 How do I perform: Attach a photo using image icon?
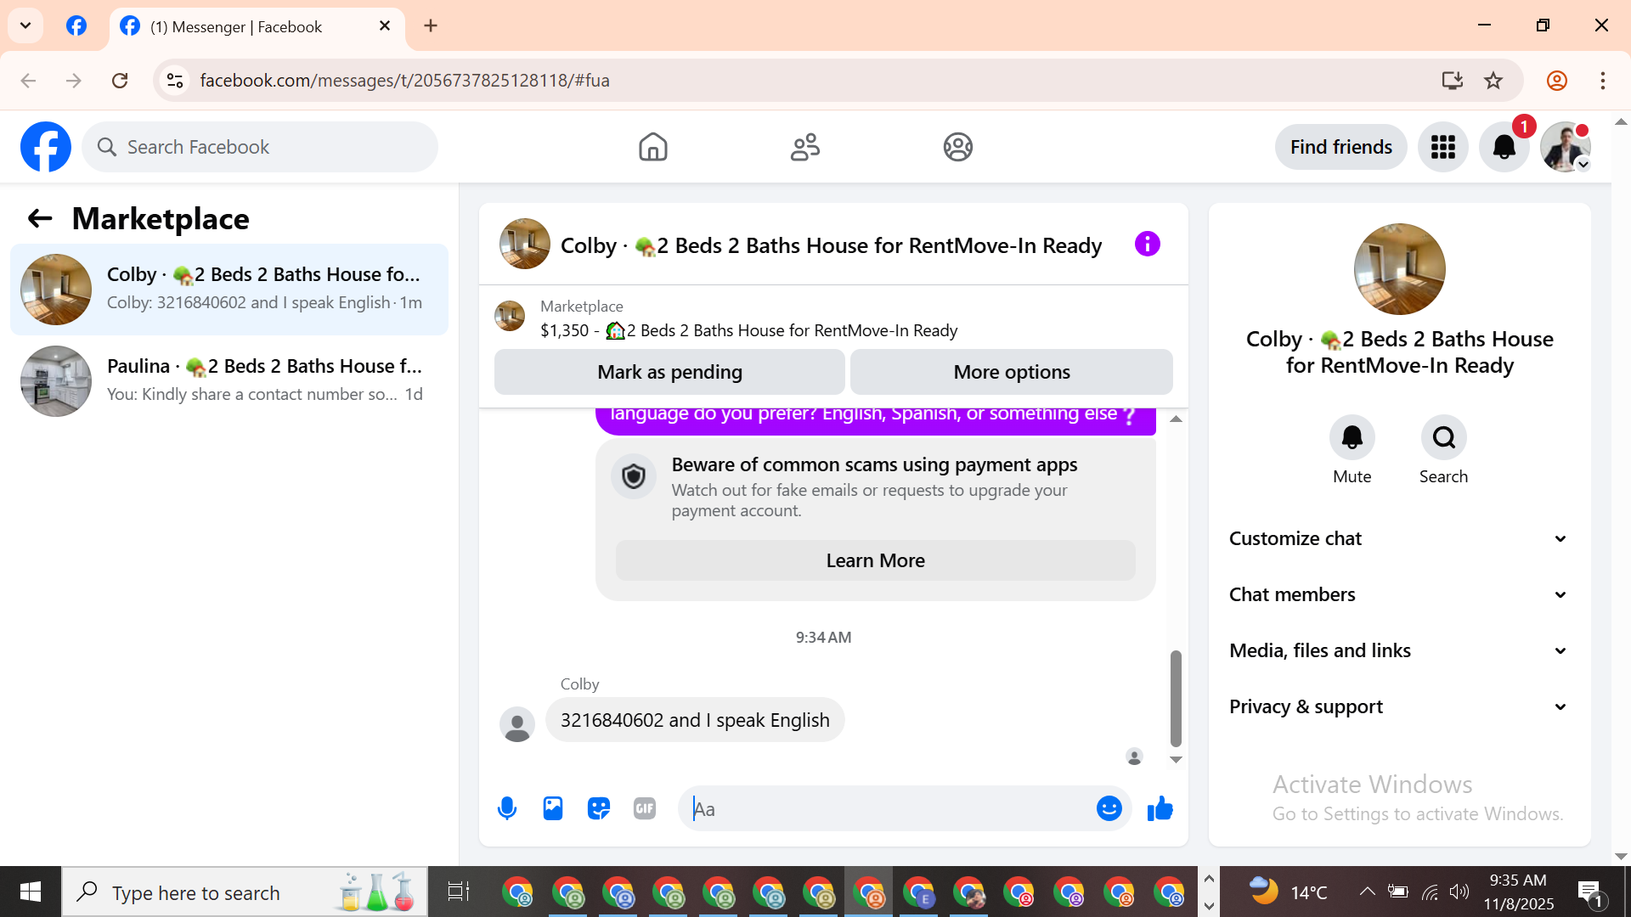click(x=553, y=808)
